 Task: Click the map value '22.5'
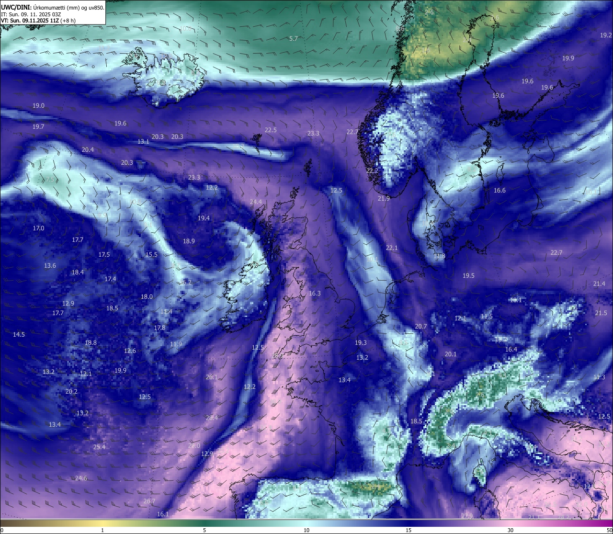pos(271,130)
